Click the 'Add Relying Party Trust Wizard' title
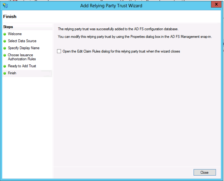This screenshot has width=224, height=181. (111, 6)
